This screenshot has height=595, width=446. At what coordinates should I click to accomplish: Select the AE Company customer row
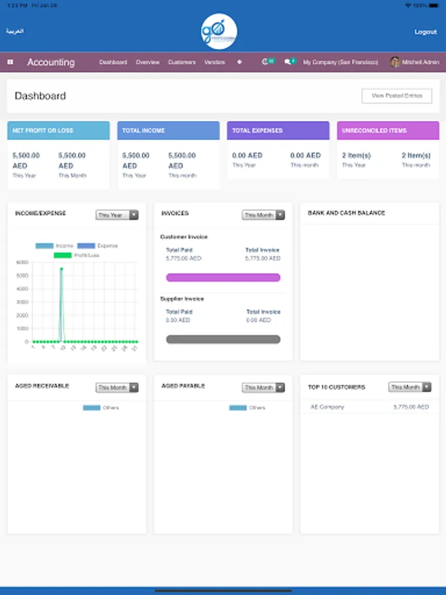(370, 407)
